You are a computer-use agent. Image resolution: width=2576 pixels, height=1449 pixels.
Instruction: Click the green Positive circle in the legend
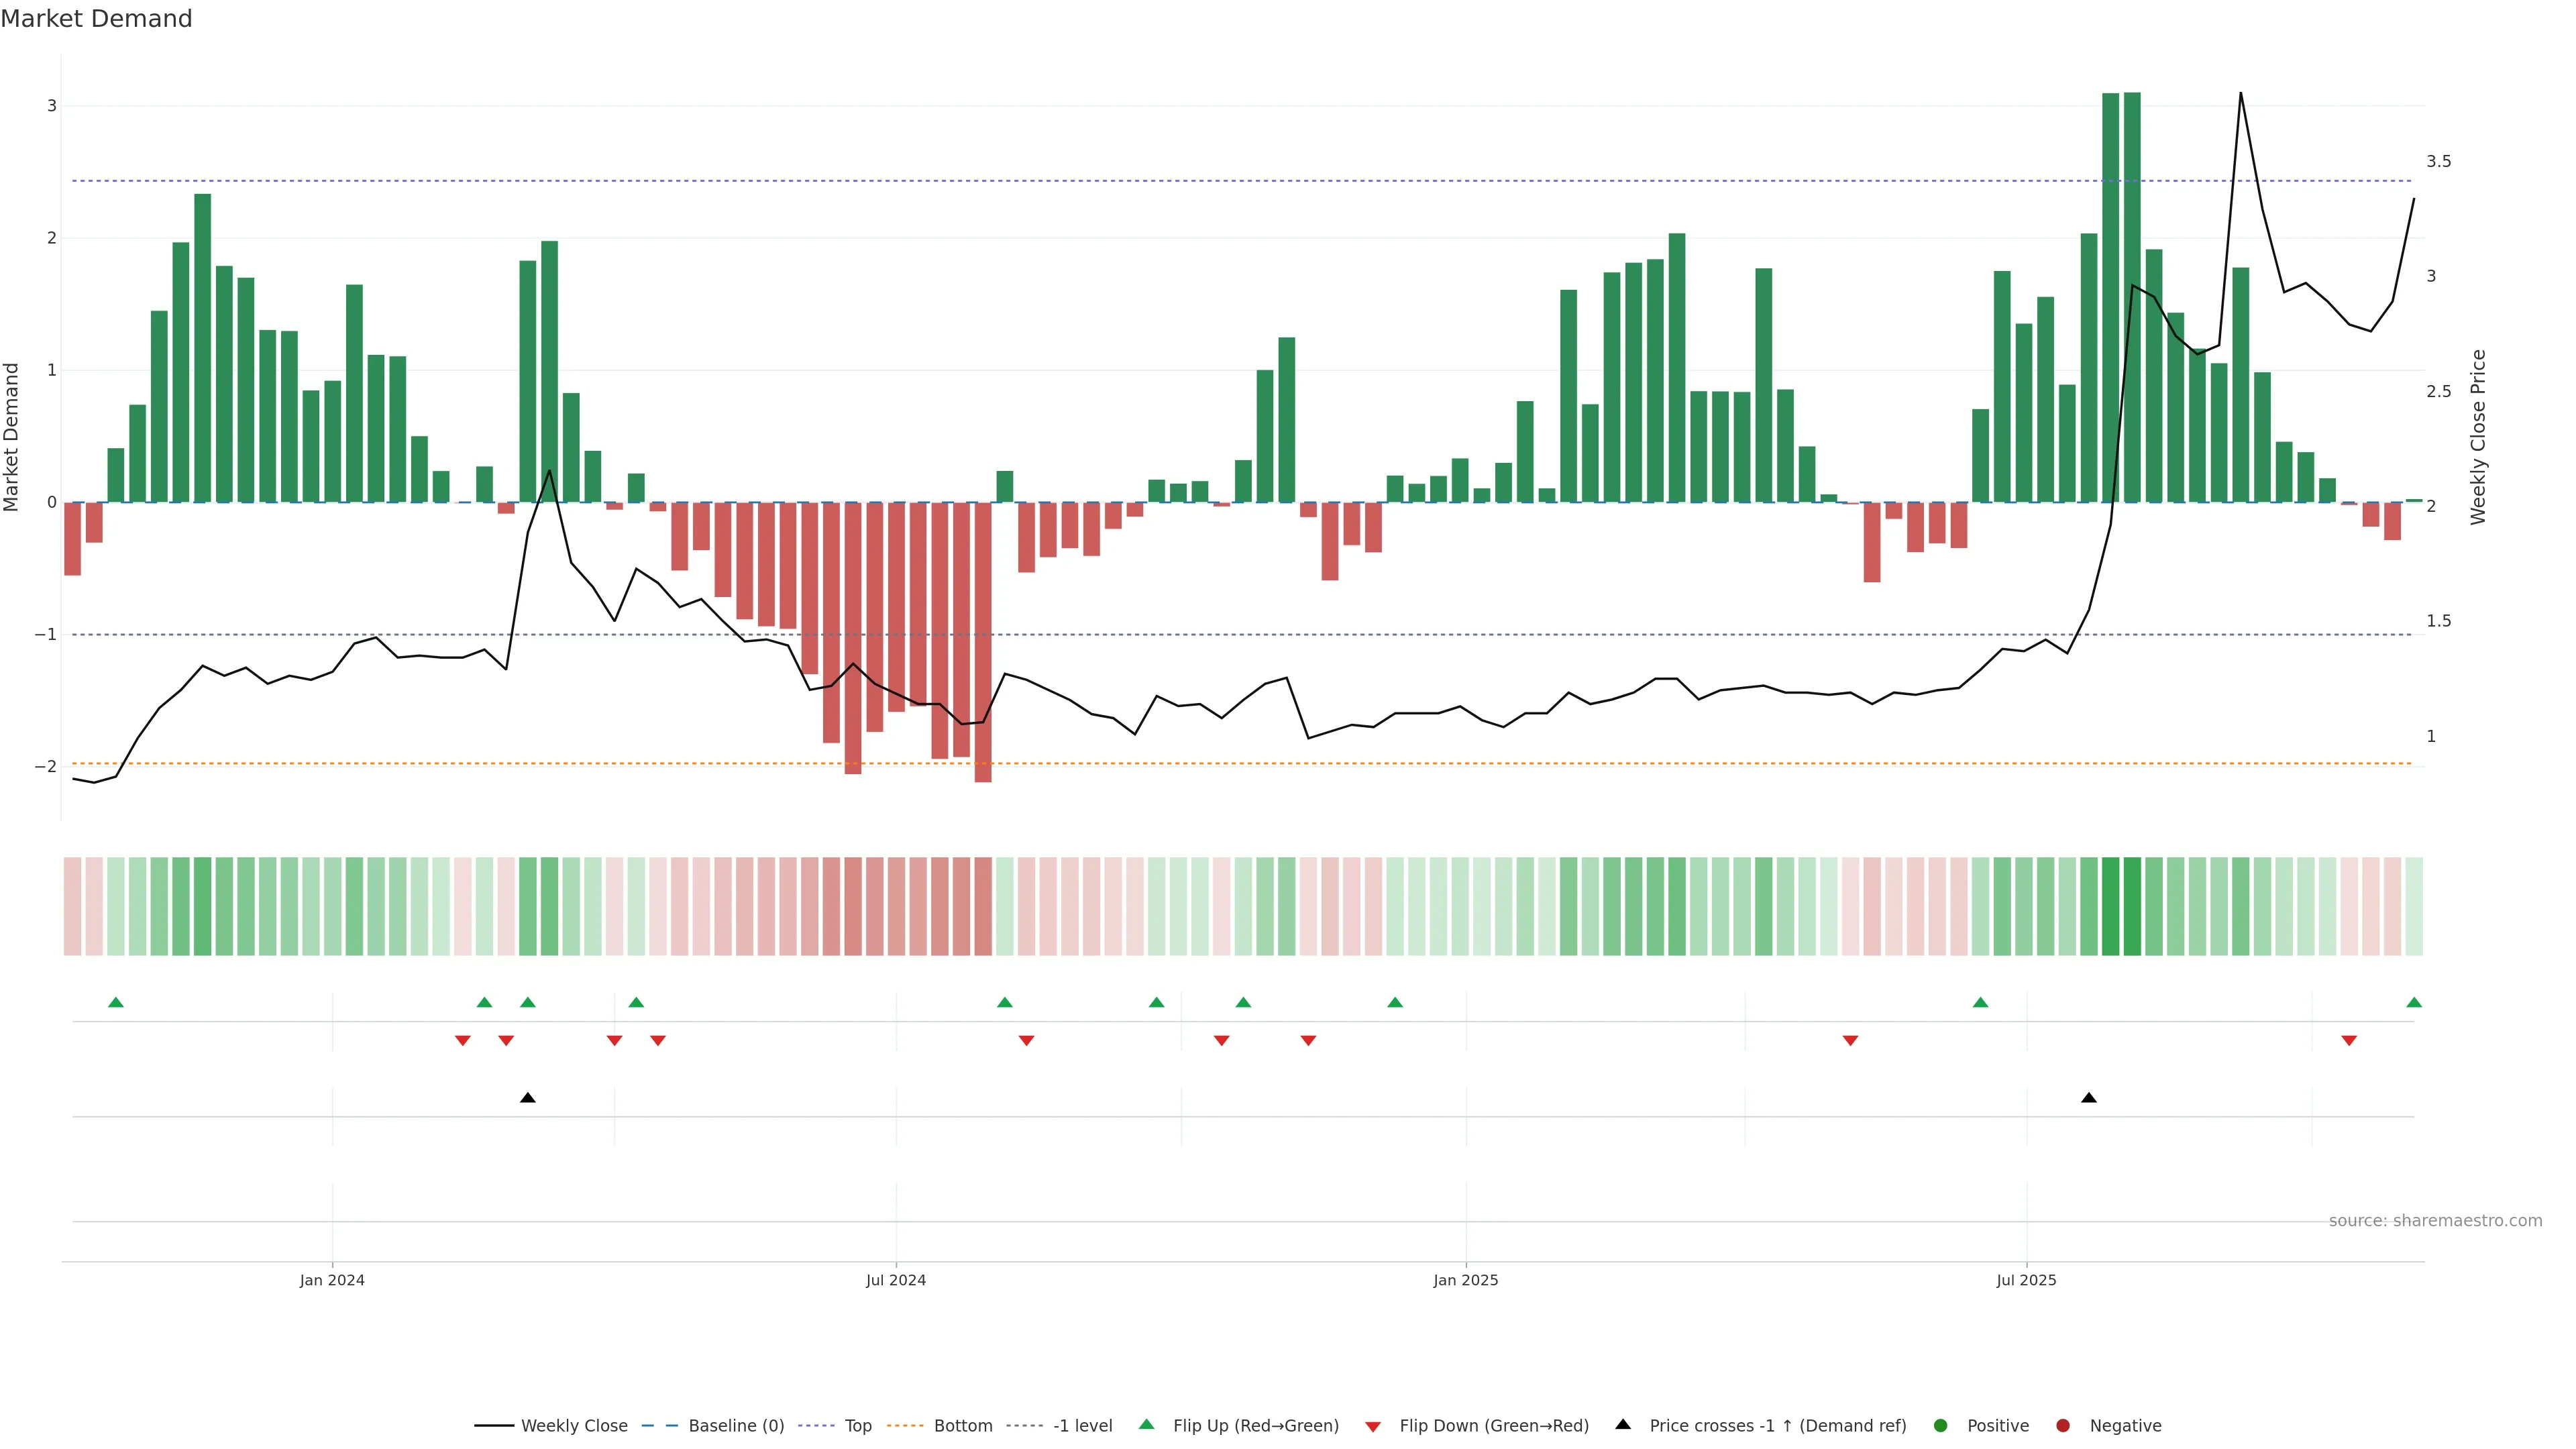click(x=1941, y=1425)
